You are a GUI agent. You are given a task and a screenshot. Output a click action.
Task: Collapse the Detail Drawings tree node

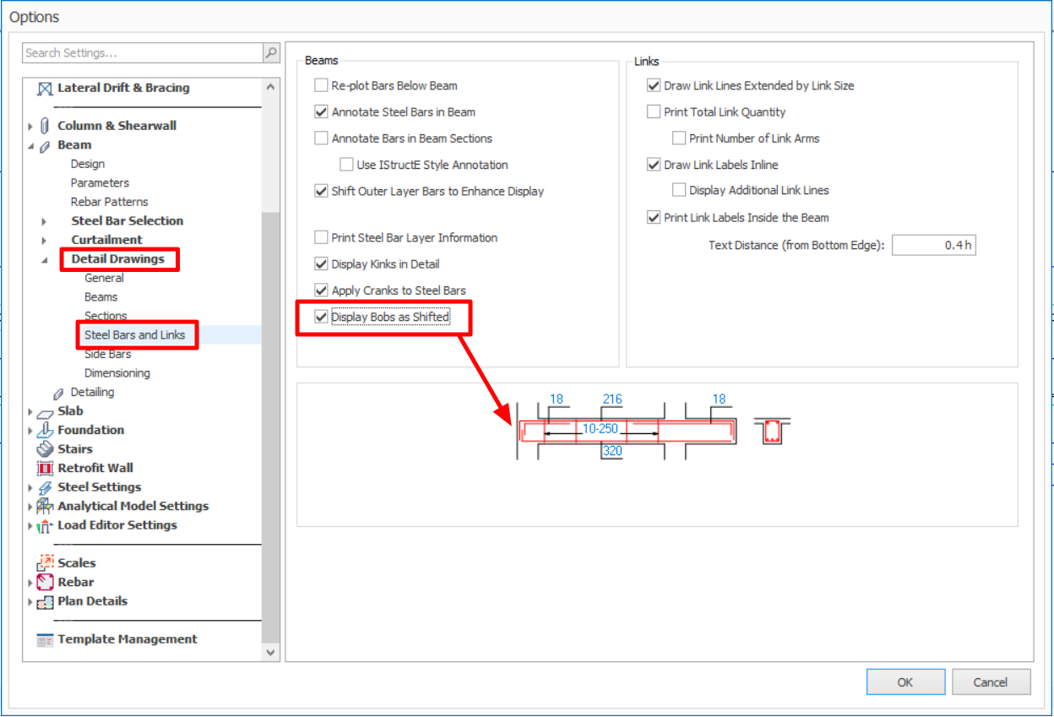tap(44, 259)
